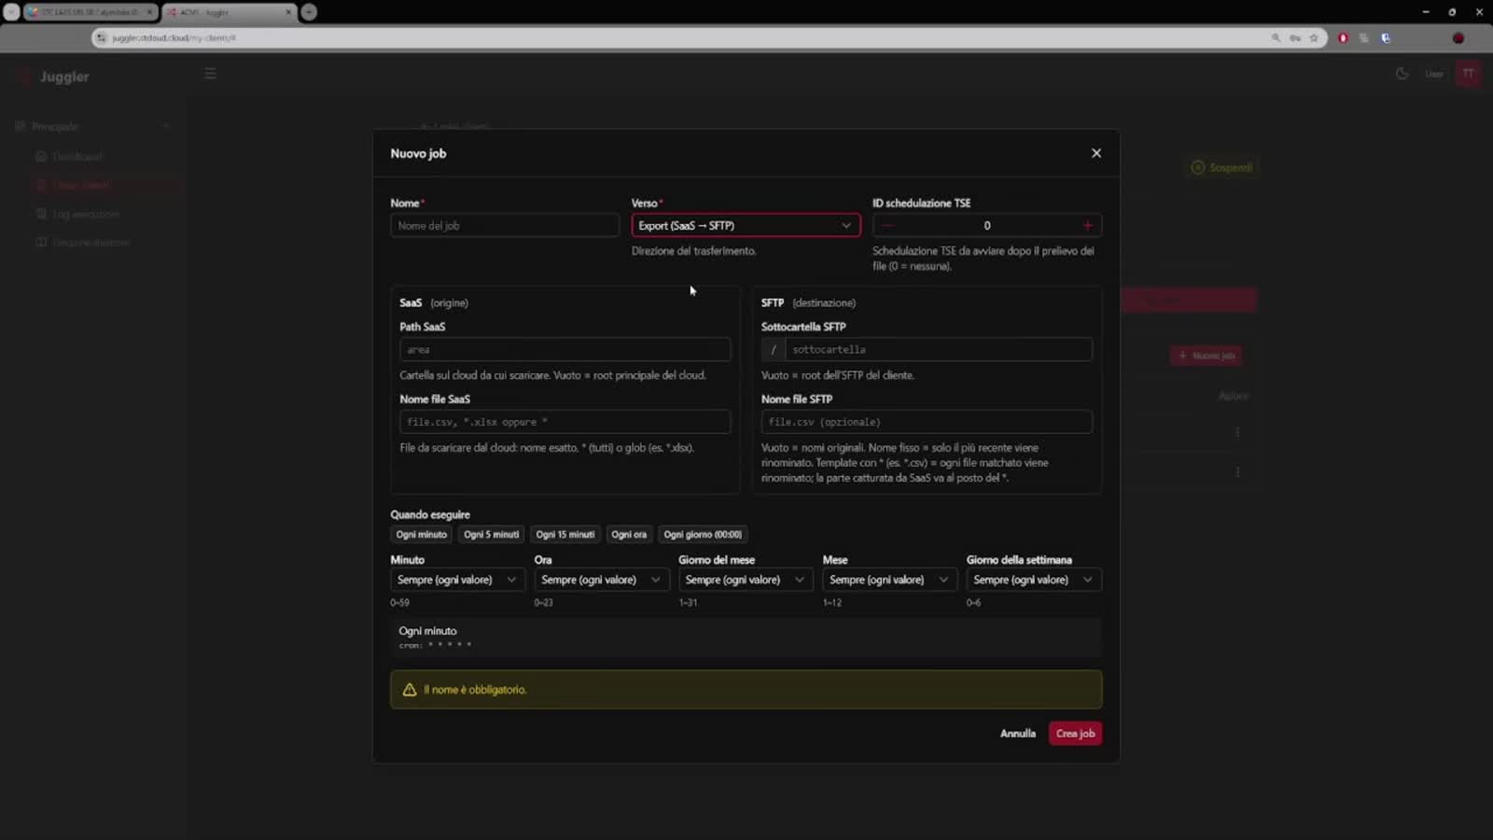Click Nuovo job button behind the dialog
The width and height of the screenshot is (1493, 840).
click(x=1207, y=356)
